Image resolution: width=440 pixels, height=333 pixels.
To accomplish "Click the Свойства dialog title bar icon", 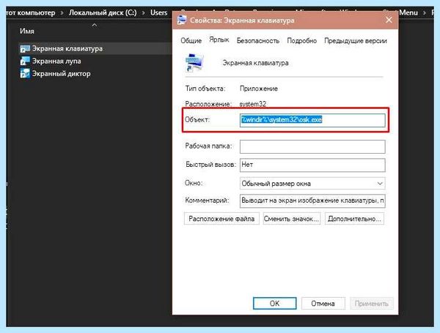I will (x=182, y=20).
